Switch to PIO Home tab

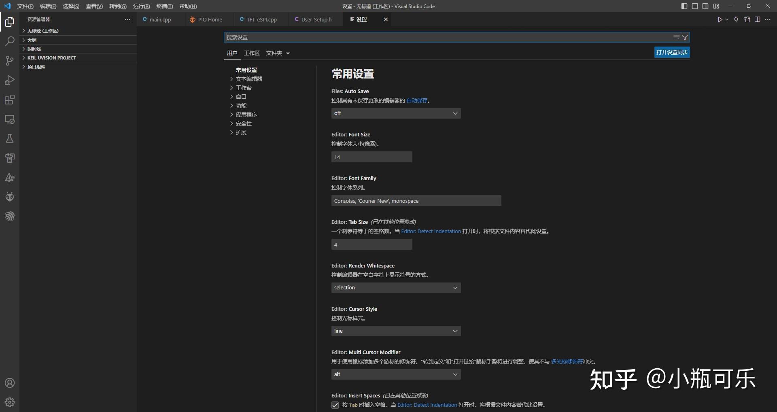[210, 19]
